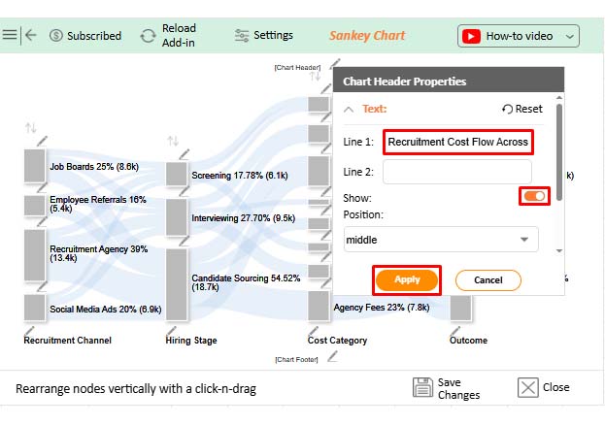Click the sort arrows above Hiring Stage column

[x=173, y=141]
